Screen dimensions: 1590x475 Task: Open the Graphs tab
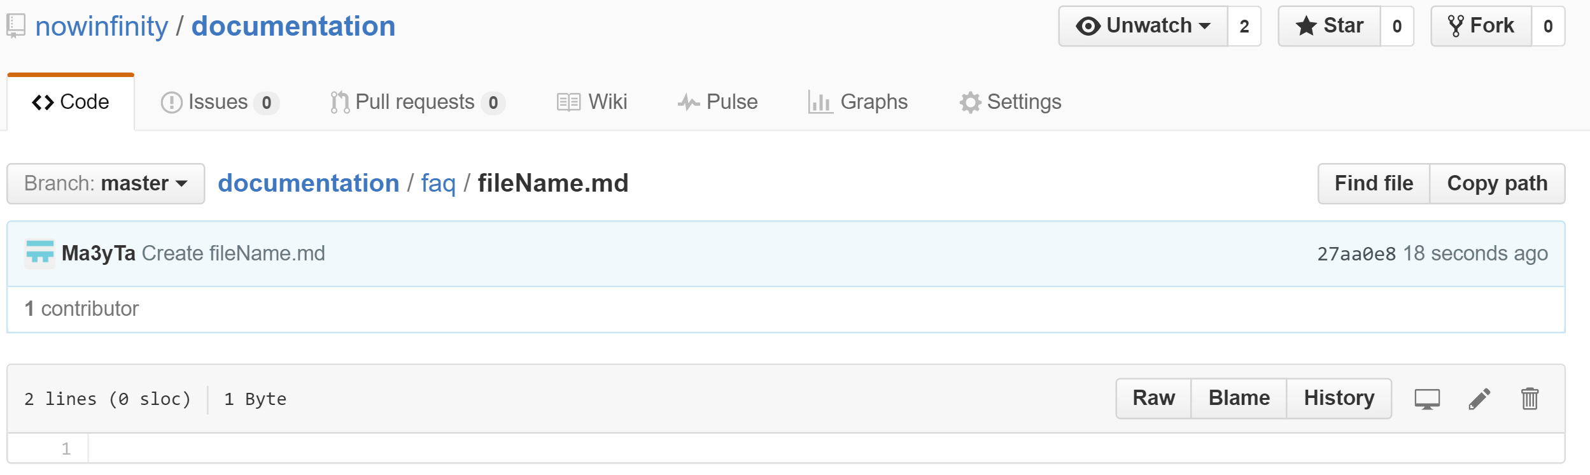coord(857,103)
